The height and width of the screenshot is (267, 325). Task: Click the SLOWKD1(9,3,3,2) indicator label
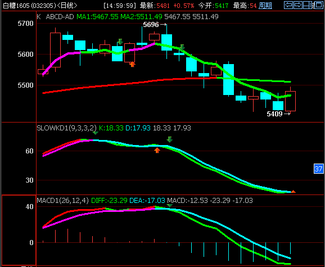click(66, 128)
